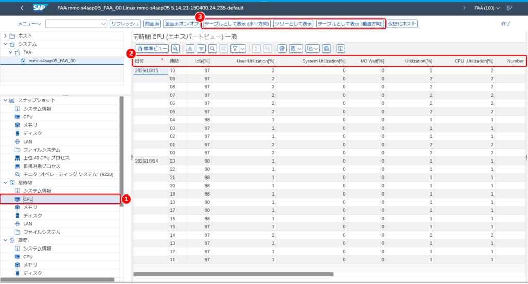Click the find (magnifier) icon in table toolbar

coord(212,49)
